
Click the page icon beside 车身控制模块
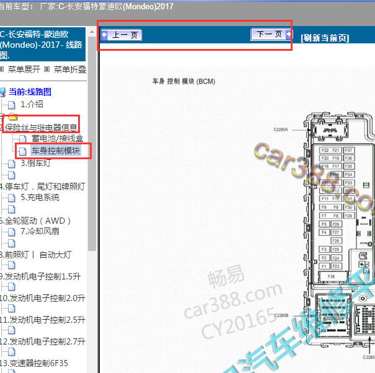pos(23,151)
